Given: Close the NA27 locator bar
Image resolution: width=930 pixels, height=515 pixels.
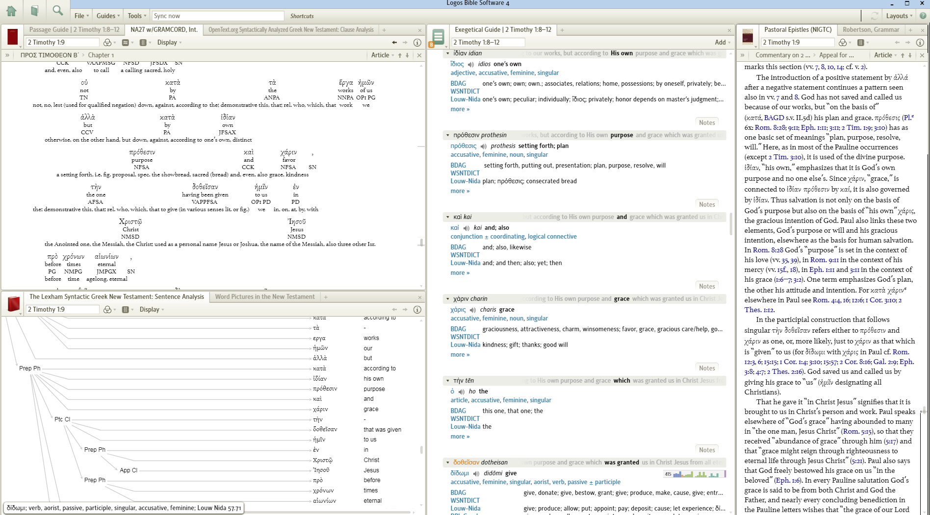Looking at the screenshot, I should [x=419, y=55].
